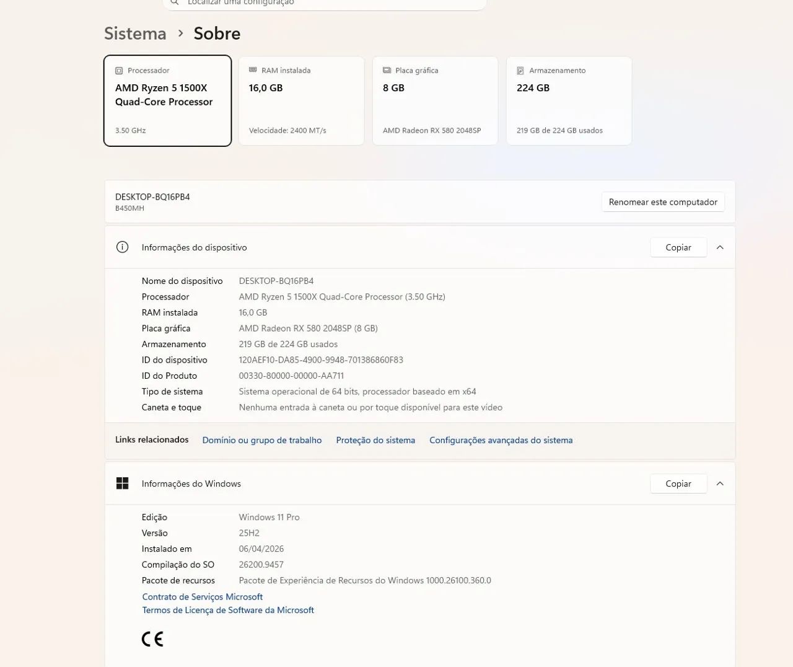Copy the Windows information
Viewport: 793px width, 667px height.
tap(678, 484)
